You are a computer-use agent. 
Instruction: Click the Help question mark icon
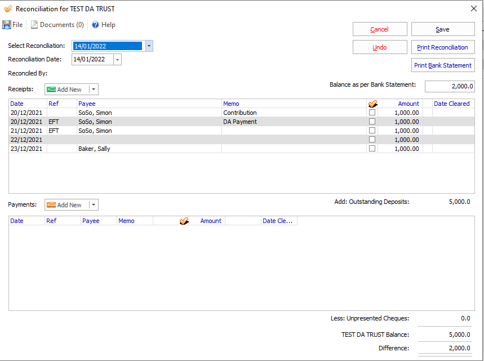(95, 25)
